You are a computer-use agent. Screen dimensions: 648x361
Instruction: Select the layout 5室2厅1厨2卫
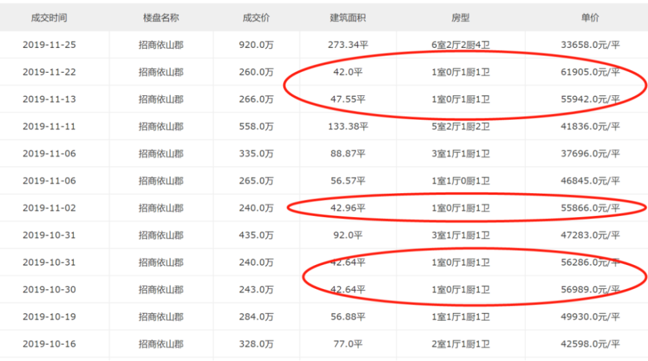tap(461, 126)
